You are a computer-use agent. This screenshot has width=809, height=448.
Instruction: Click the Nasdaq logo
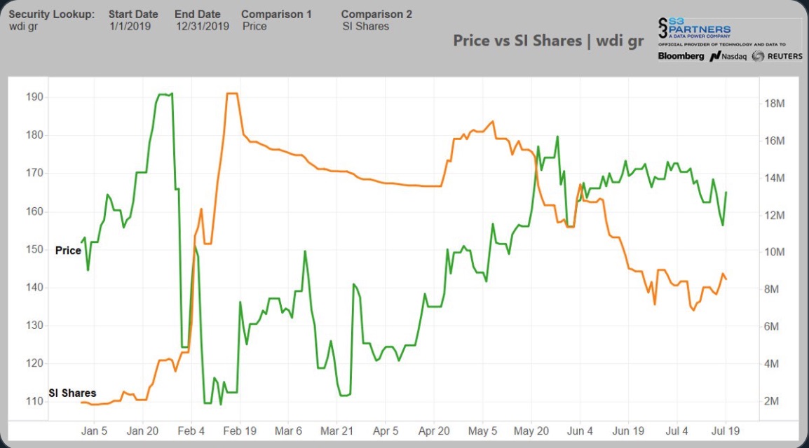pos(728,56)
